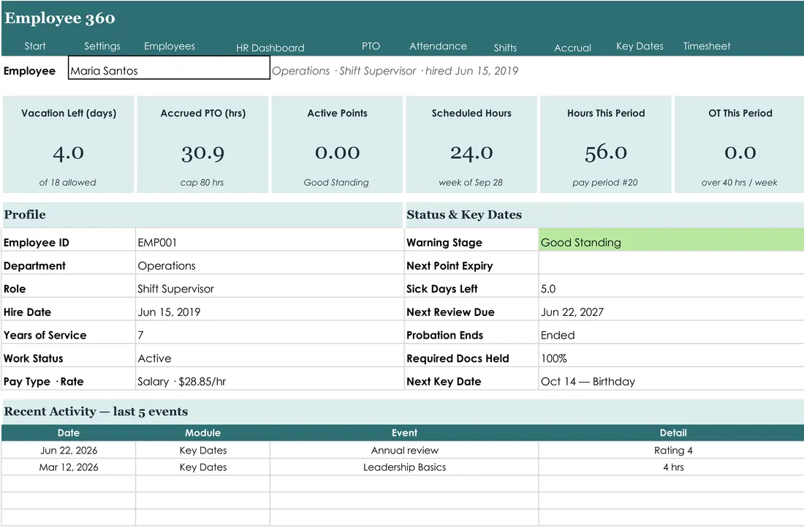Click the Accrued PTO 30.9 value
This screenshot has width=804, height=528.
[x=202, y=153]
